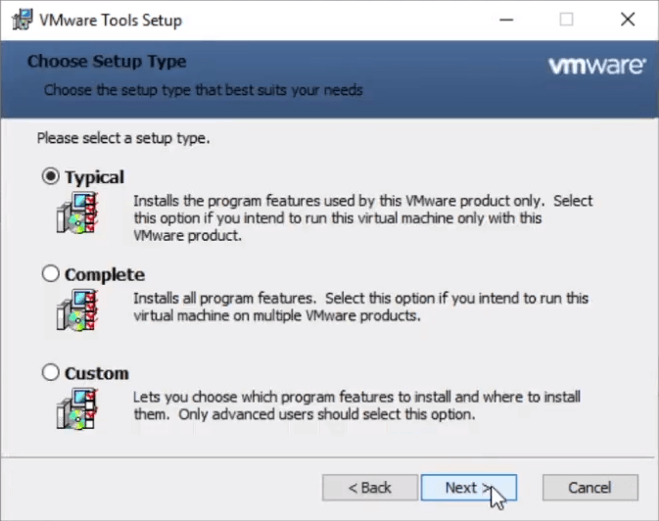Choose the Complete setup radio button

click(51, 275)
